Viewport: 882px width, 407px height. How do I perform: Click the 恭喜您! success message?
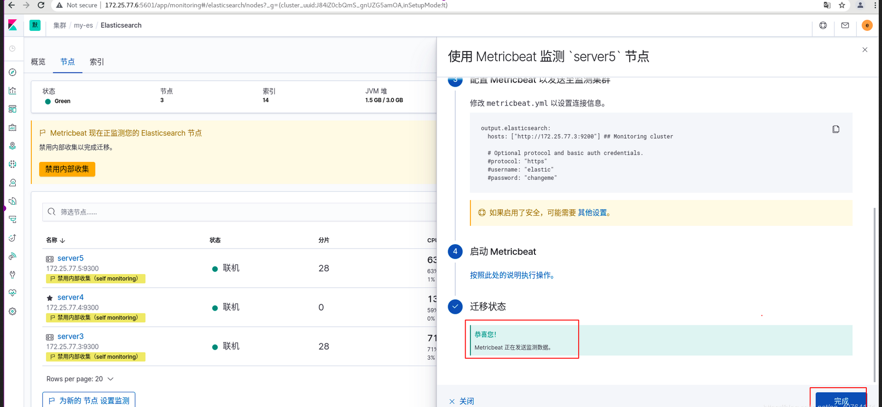coord(486,335)
